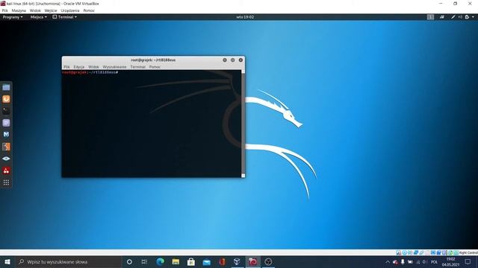
Task: Open OBS Studio from taskbar
Action: coord(268,261)
